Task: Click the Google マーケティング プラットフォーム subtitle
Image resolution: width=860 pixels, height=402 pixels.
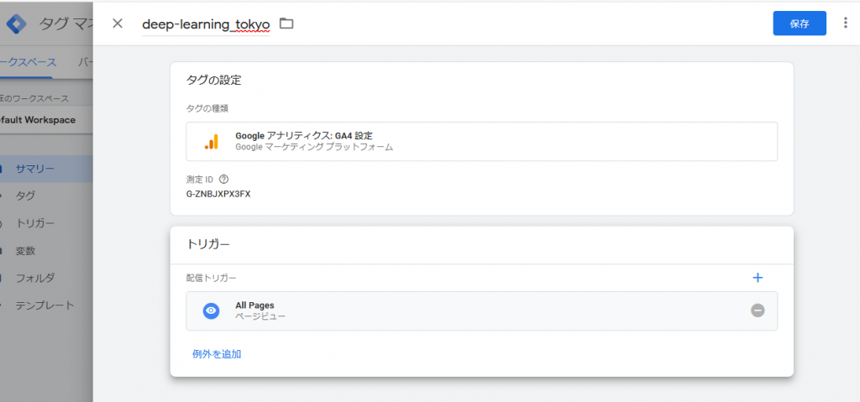Action: point(314,148)
